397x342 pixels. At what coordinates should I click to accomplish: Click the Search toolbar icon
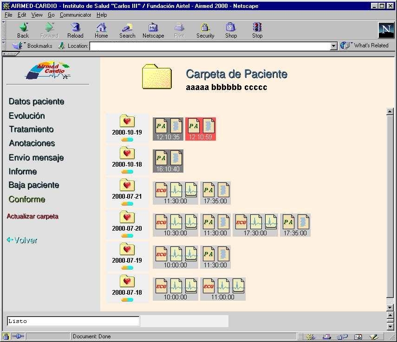127,30
